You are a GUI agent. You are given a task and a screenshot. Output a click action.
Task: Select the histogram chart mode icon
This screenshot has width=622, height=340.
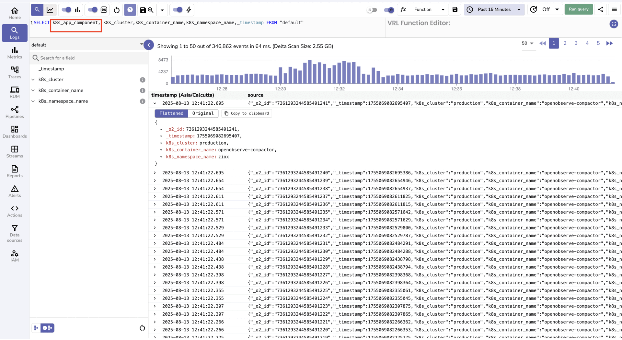(x=78, y=10)
